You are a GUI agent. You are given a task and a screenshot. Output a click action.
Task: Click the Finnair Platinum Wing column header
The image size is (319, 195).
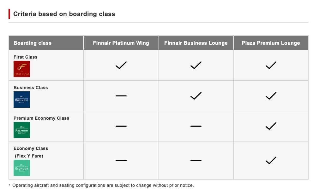pos(121,43)
